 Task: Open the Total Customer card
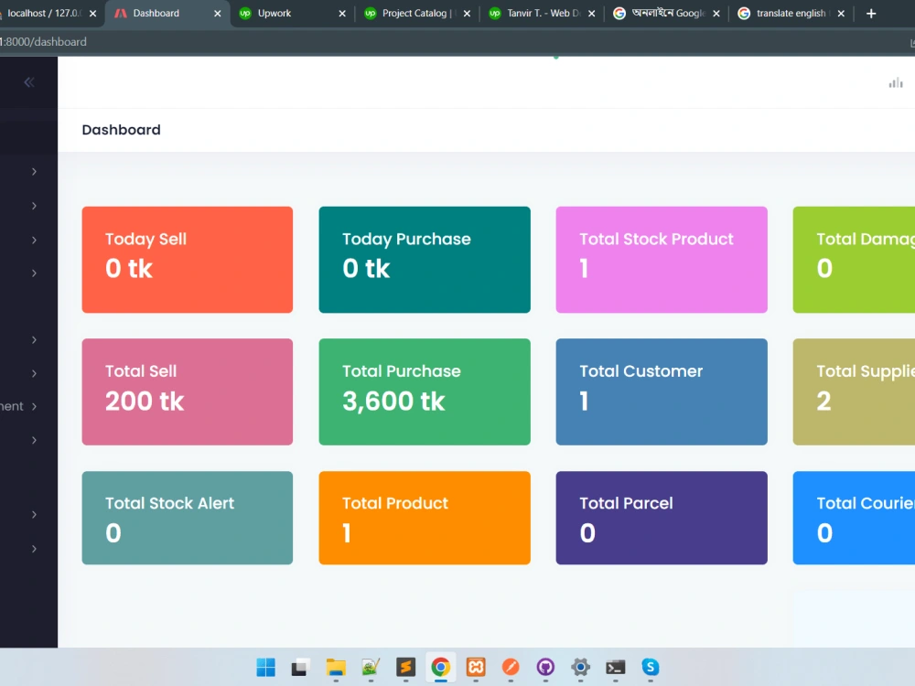click(662, 392)
